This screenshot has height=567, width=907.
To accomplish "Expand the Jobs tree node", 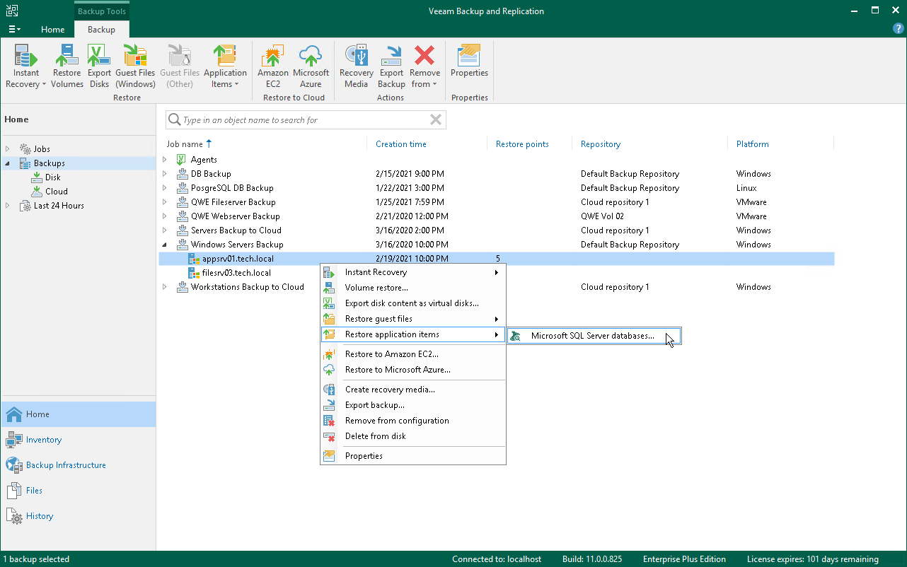I will point(8,149).
